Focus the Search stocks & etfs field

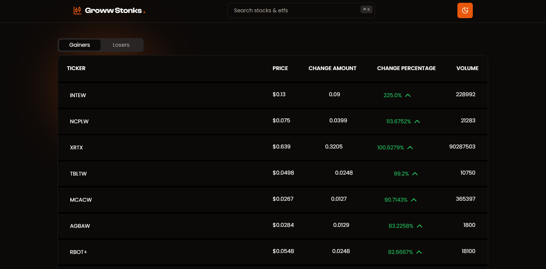[301, 10]
